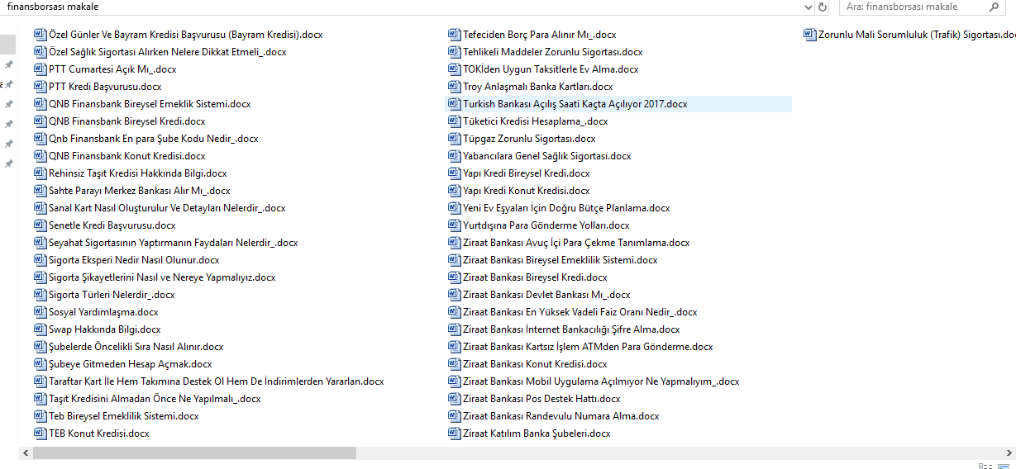
Task: Select 'QNB Finansbank Bireysel Emeklik Sistemi.docx'
Action: pos(150,104)
